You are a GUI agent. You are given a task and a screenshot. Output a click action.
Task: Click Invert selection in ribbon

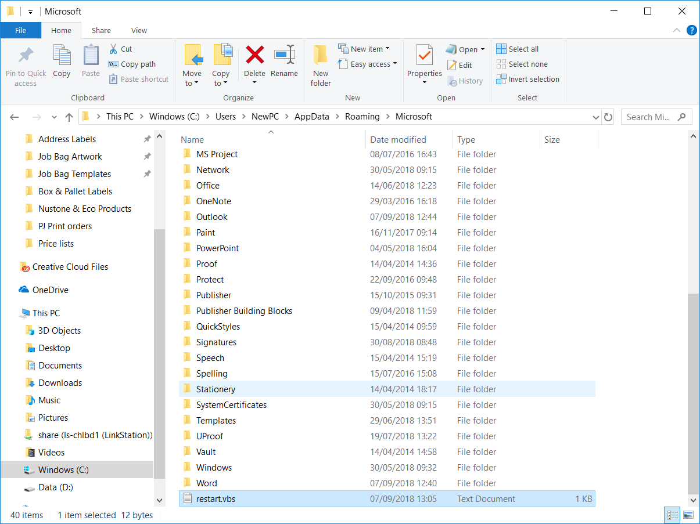(528, 79)
